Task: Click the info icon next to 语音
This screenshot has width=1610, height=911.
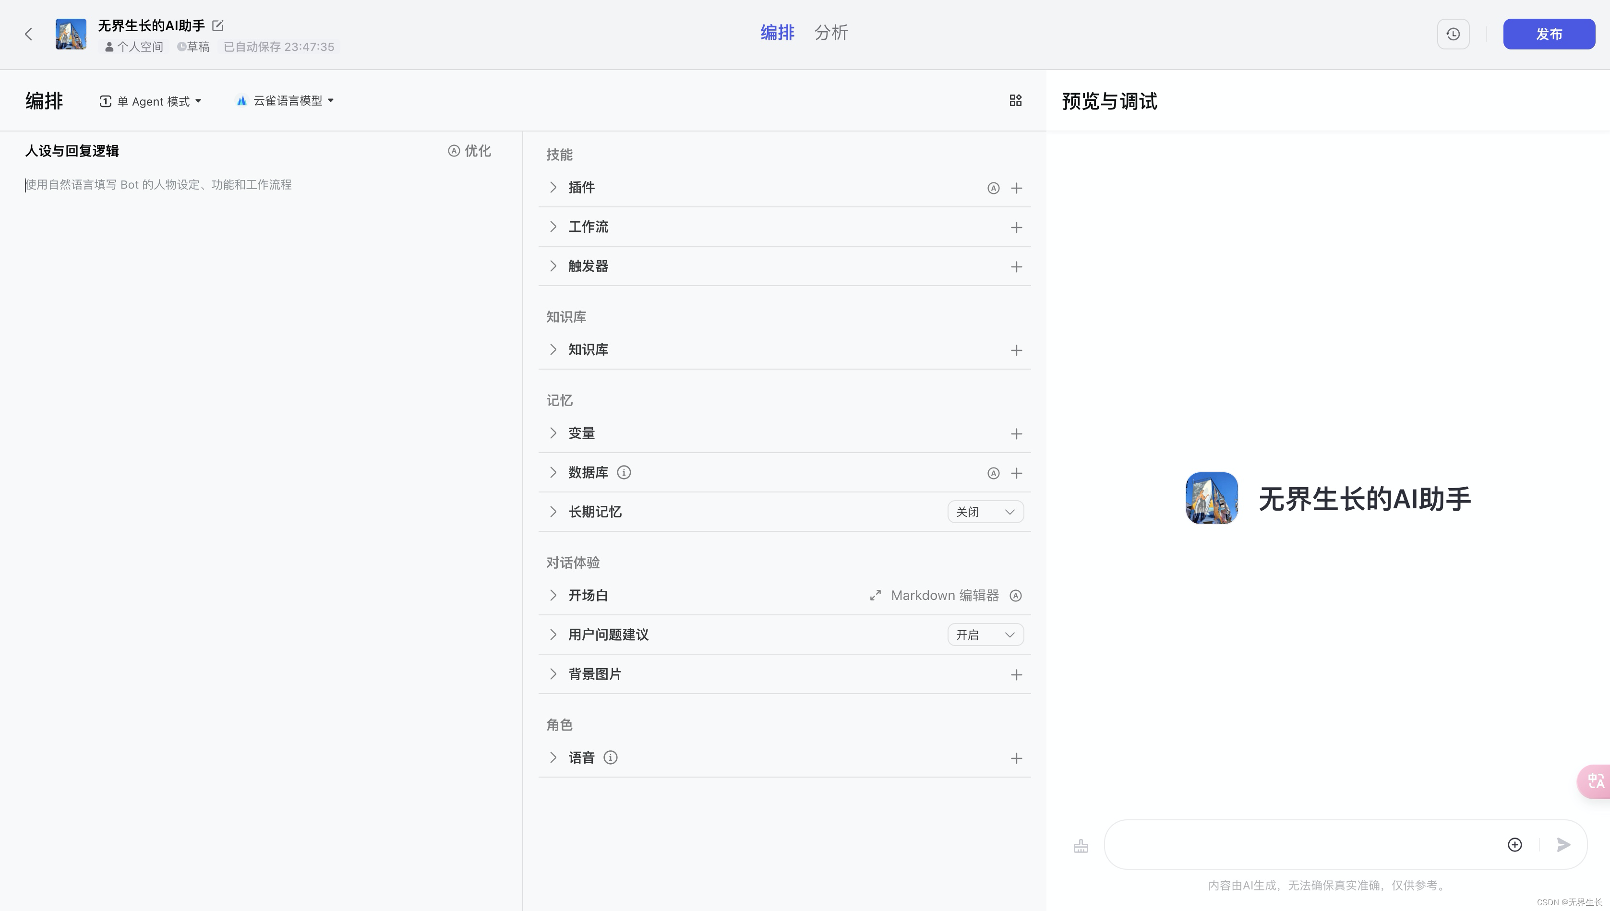Action: pos(610,758)
